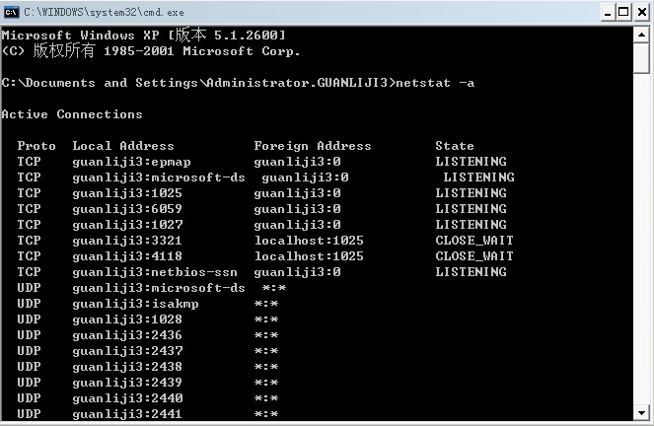Close the cmd.exe window

[642, 13]
